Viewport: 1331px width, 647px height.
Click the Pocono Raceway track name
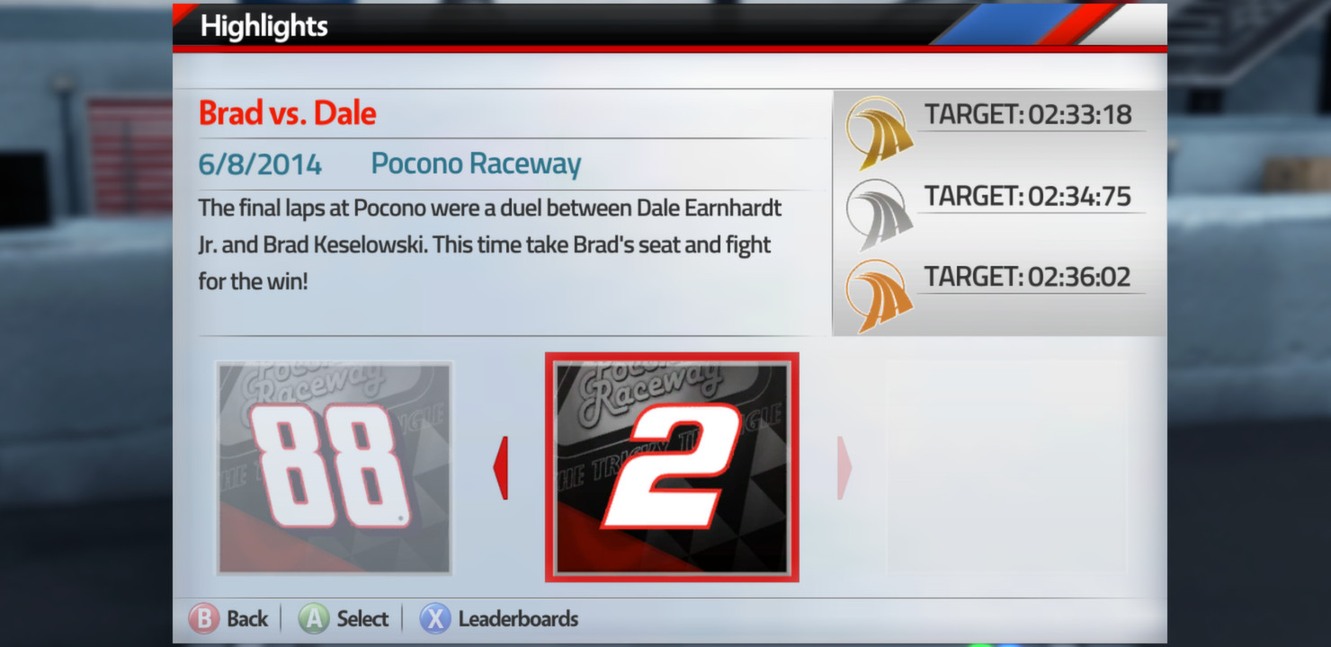pyautogui.click(x=476, y=164)
